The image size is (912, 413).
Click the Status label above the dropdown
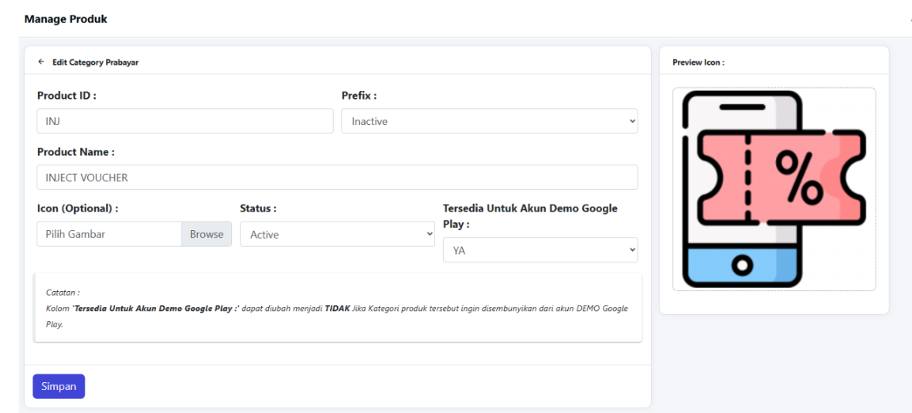point(258,208)
